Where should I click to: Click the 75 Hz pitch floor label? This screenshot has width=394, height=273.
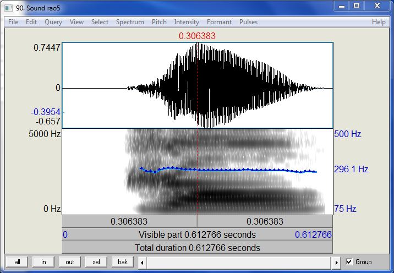[x=345, y=209]
